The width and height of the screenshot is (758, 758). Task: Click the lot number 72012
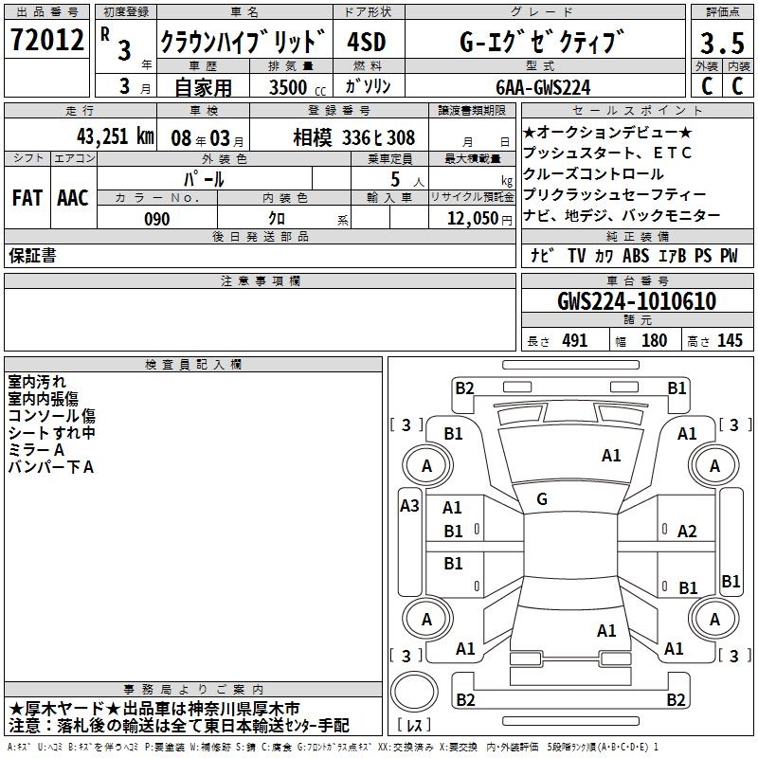click(46, 40)
